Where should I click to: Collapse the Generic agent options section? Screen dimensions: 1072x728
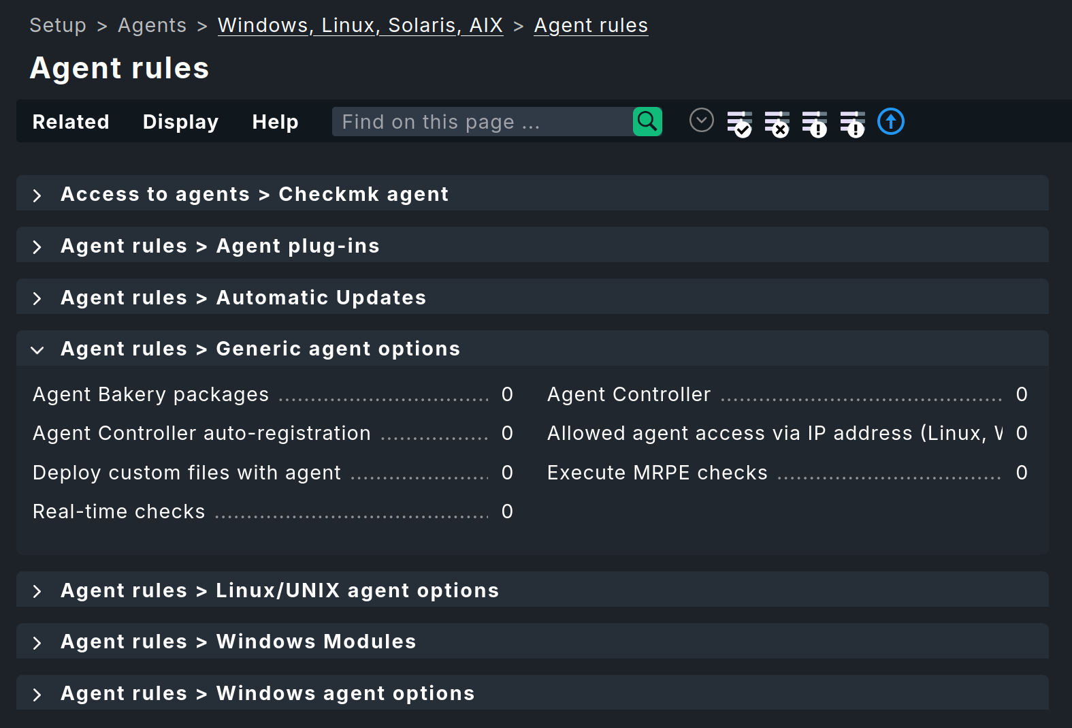click(x=260, y=348)
